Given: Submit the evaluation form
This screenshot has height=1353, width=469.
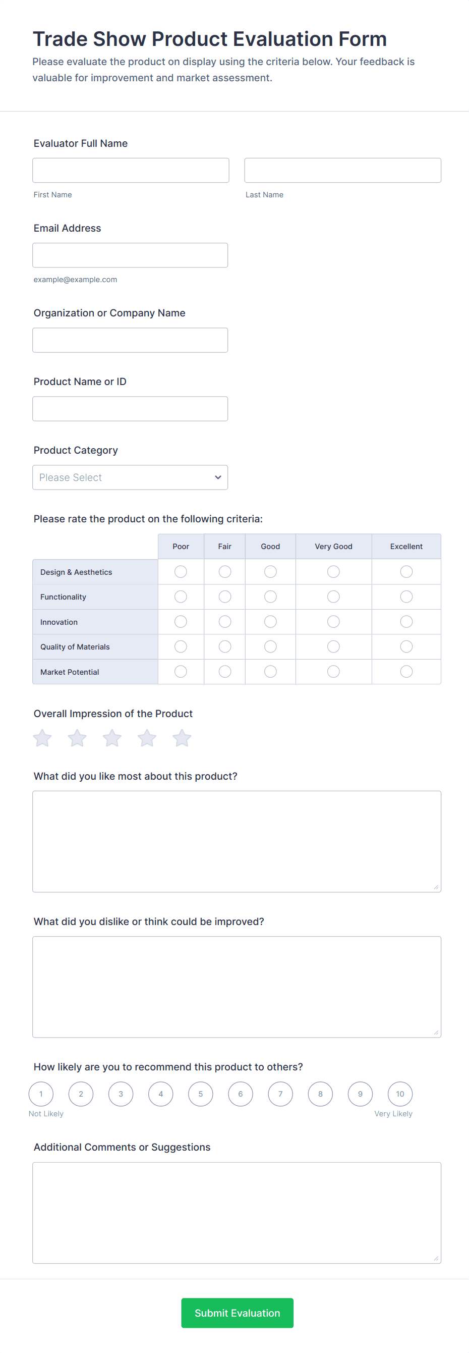Looking at the screenshot, I should click(x=237, y=1313).
